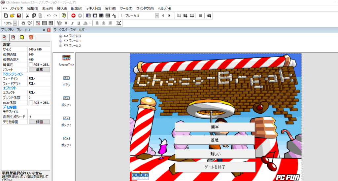338x181 pixels.
Task: Click the red Back navigation arrow
Action: pos(73,16)
